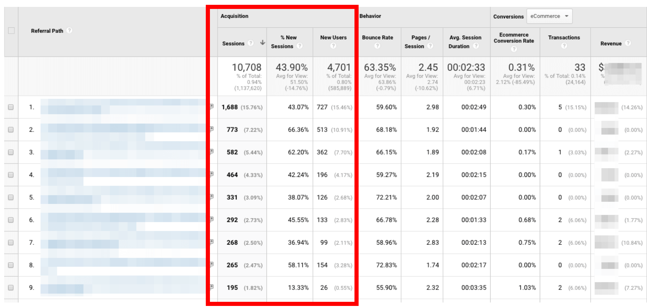Click the Sessions descending sort arrow

pos(263,43)
